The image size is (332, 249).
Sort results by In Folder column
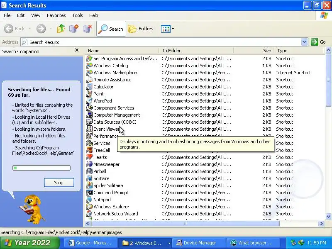click(196, 51)
